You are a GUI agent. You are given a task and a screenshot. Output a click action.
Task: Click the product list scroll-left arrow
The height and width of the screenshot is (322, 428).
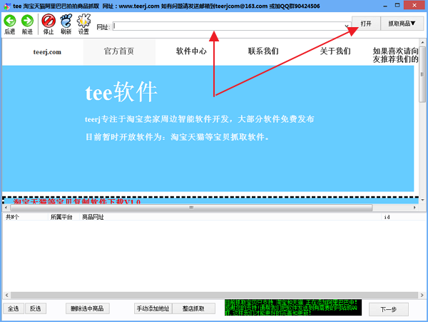pos(7,296)
